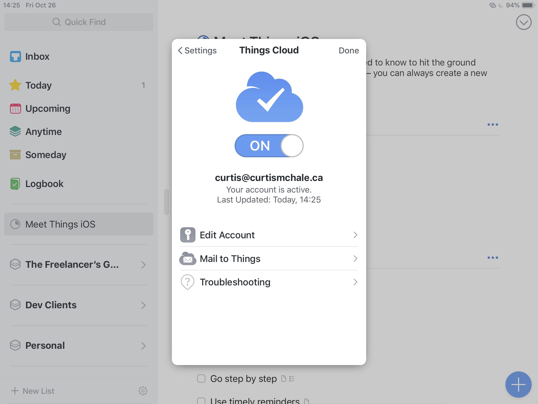
Task: Expand The Freelancer's G... area chevron
Action: click(x=143, y=265)
